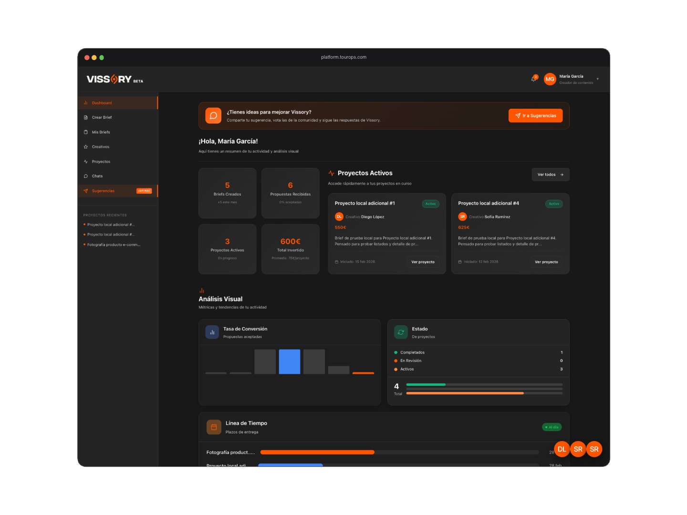Open the notifications bell icon
Screen dimensions: 687x515
click(533, 79)
